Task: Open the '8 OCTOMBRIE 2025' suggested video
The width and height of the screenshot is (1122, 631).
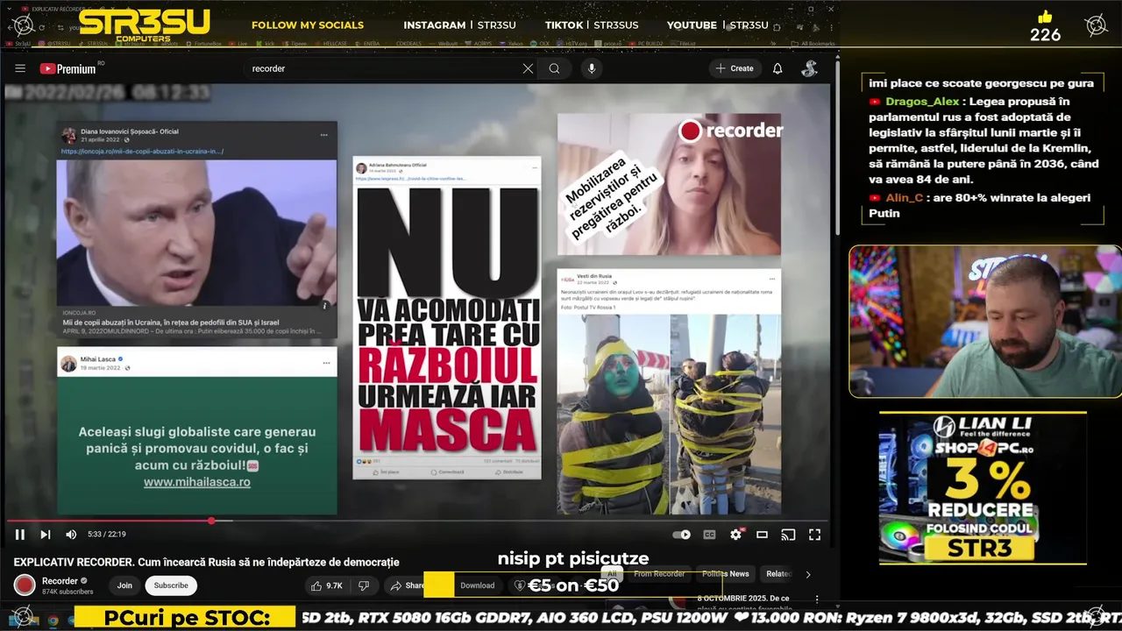Action: tap(743, 600)
